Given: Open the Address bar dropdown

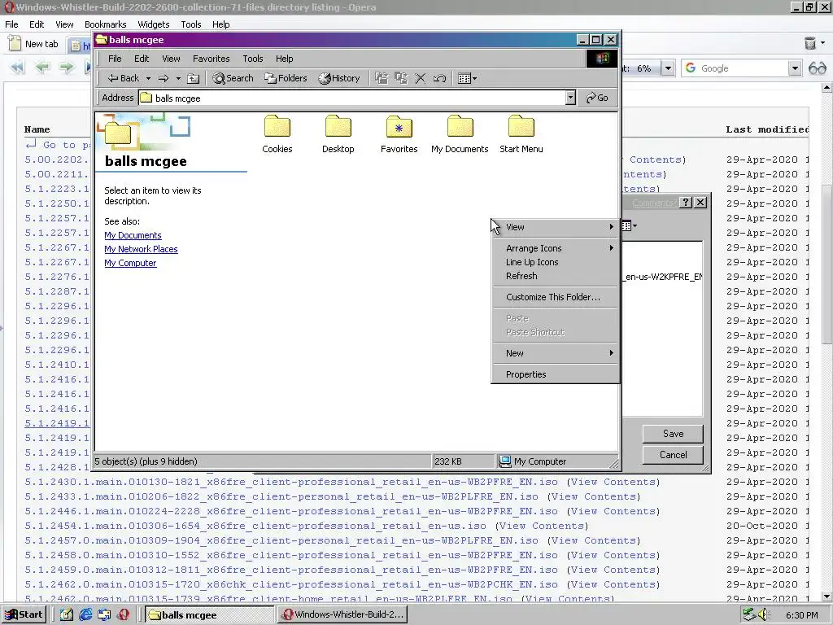Looking at the screenshot, I should tap(570, 98).
